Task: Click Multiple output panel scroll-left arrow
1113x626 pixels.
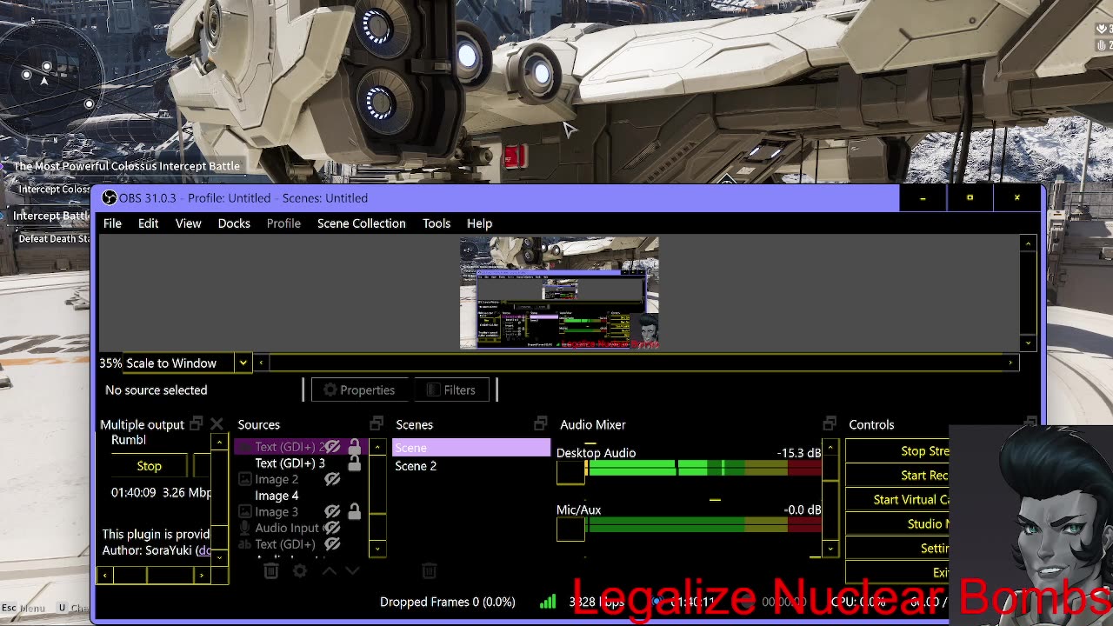Action: pyautogui.click(x=105, y=575)
